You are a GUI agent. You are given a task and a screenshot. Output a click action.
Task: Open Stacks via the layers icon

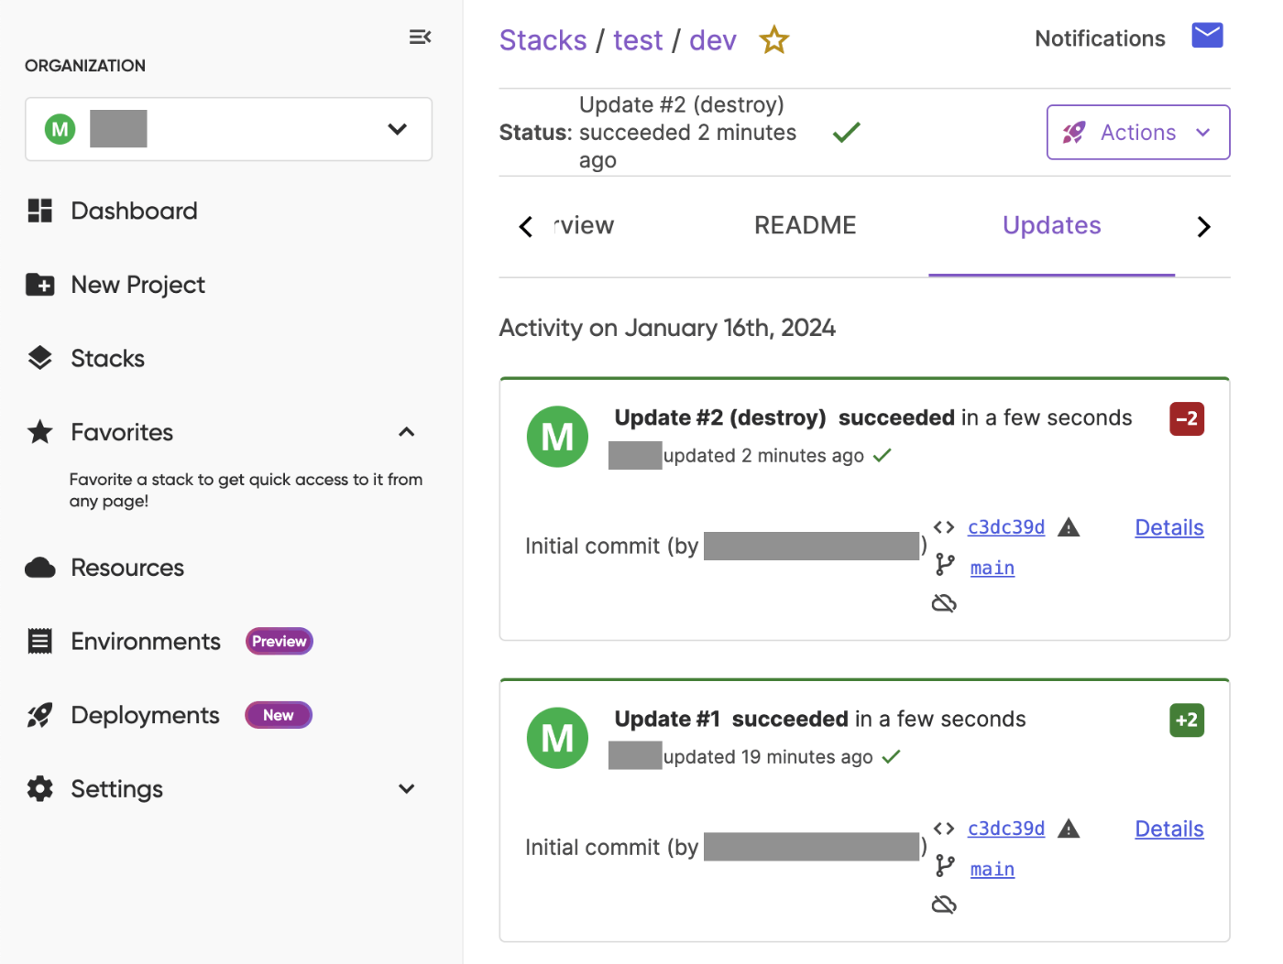pyautogui.click(x=39, y=358)
